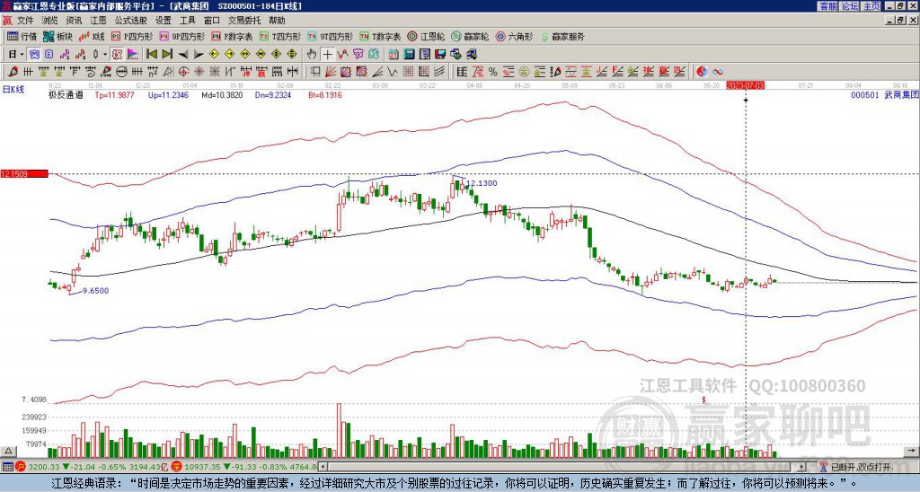Screen dimensions: 920x492
Task: Click the black right-arrow icon
Action: click(199, 55)
